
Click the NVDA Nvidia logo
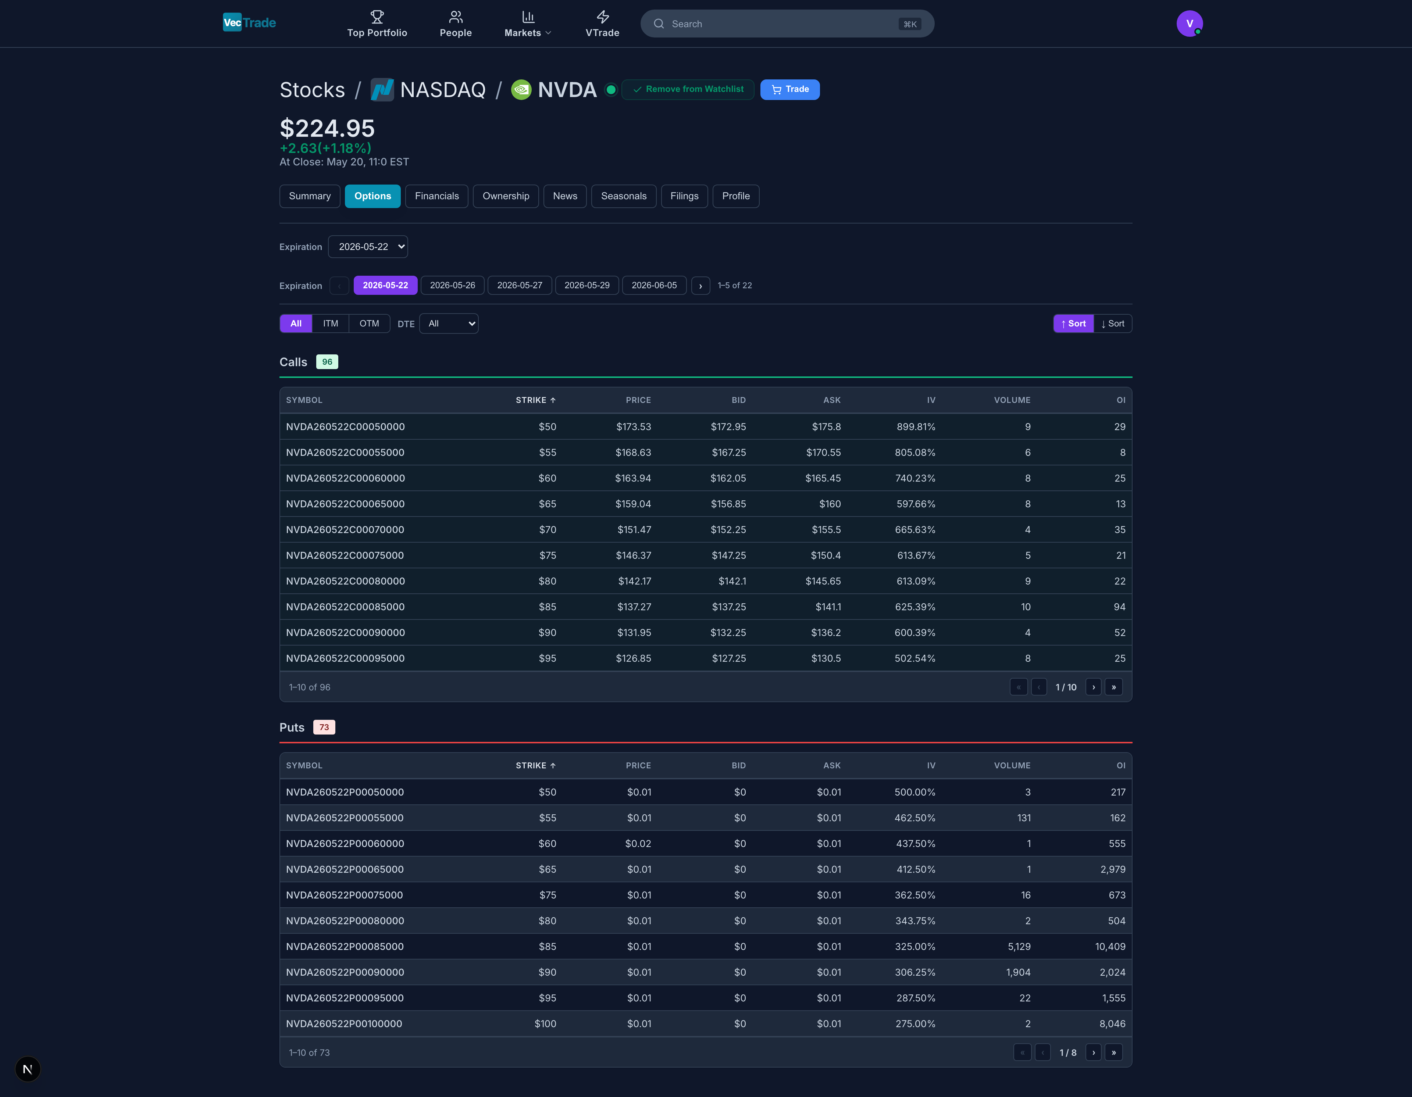521,90
